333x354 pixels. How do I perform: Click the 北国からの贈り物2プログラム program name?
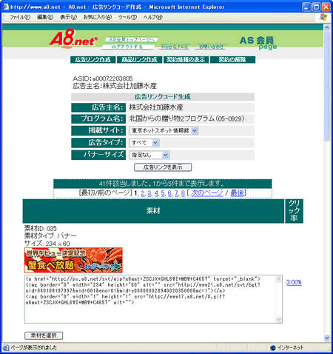pyautogui.click(x=187, y=118)
